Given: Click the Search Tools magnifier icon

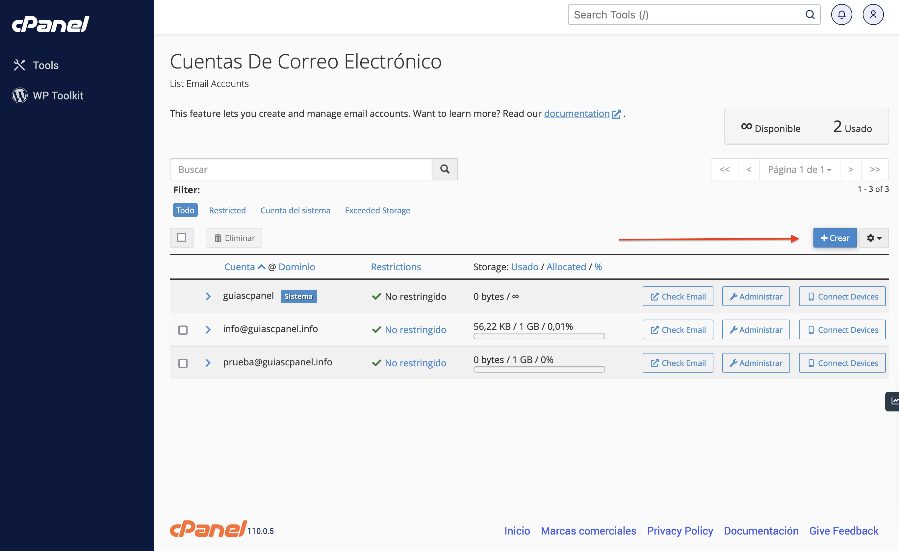Looking at the screenshot, I should click(809, 14).
